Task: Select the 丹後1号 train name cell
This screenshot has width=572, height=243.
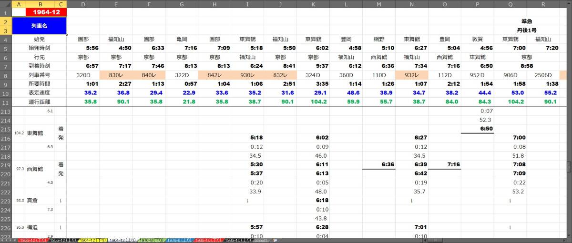Action: (x=526, y=30)
